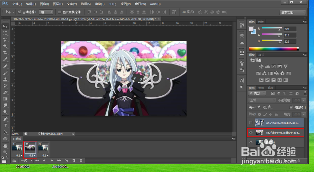The height and width of the screenshot is (172, 314).
Task: Go to the first frame
Action: (x=37, y=160)
